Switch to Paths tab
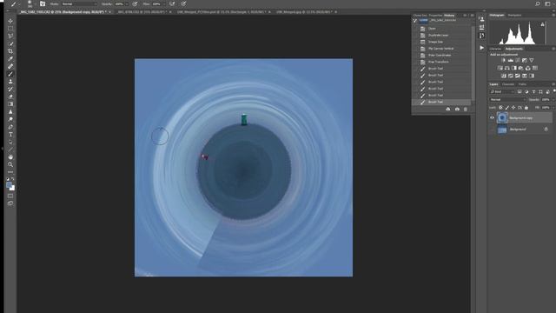This screenshot has height=313, width=556. (x=522, y=84)
